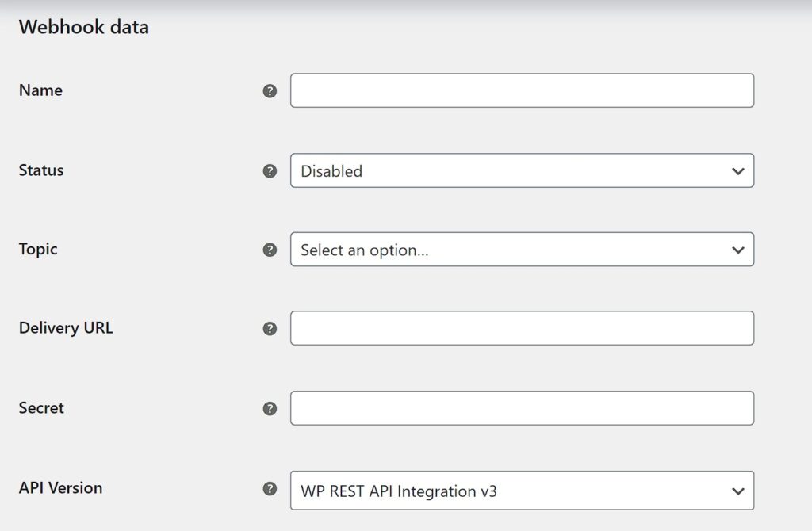Click inside the Secret text field

522,408
